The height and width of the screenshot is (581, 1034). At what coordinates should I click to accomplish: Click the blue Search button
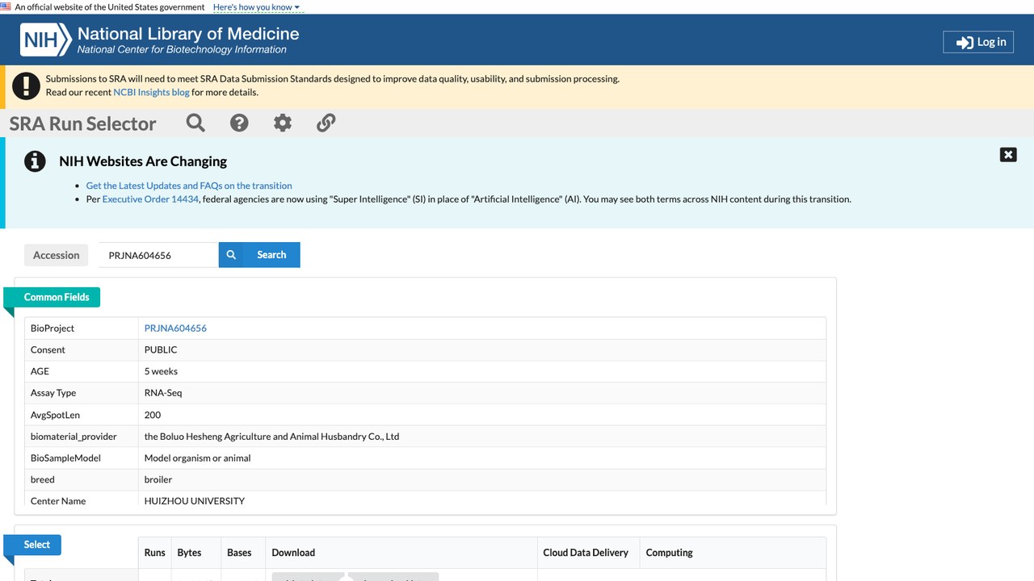[x=259, y=255]
